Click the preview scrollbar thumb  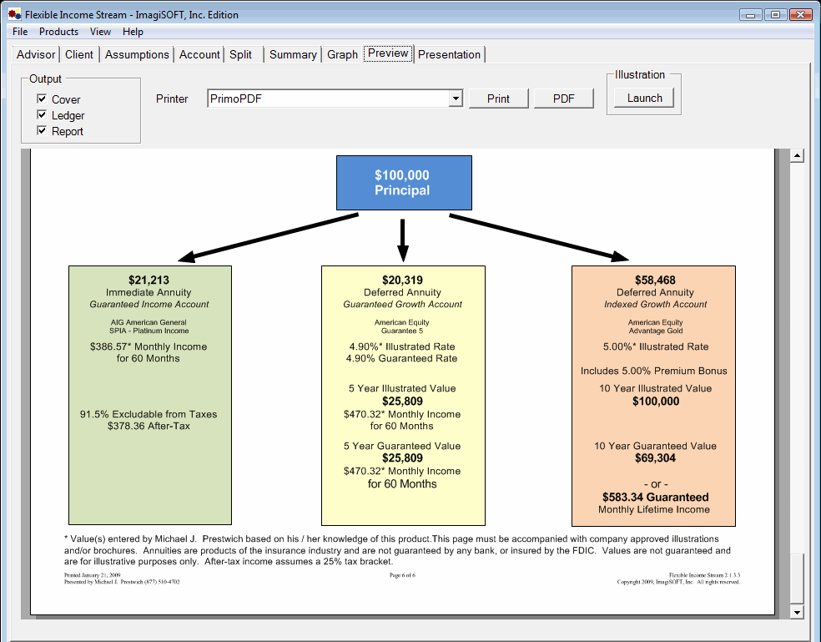click(x=797, y=579)
